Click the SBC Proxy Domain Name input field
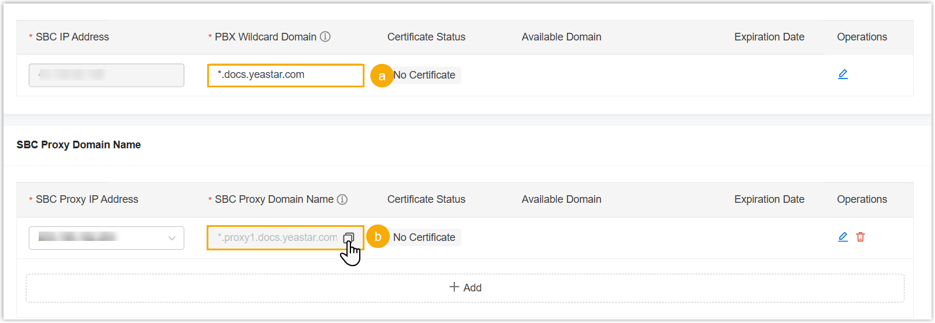Image resolution: width=935 pixels, height=323 pixels. [x=277, y=237]
